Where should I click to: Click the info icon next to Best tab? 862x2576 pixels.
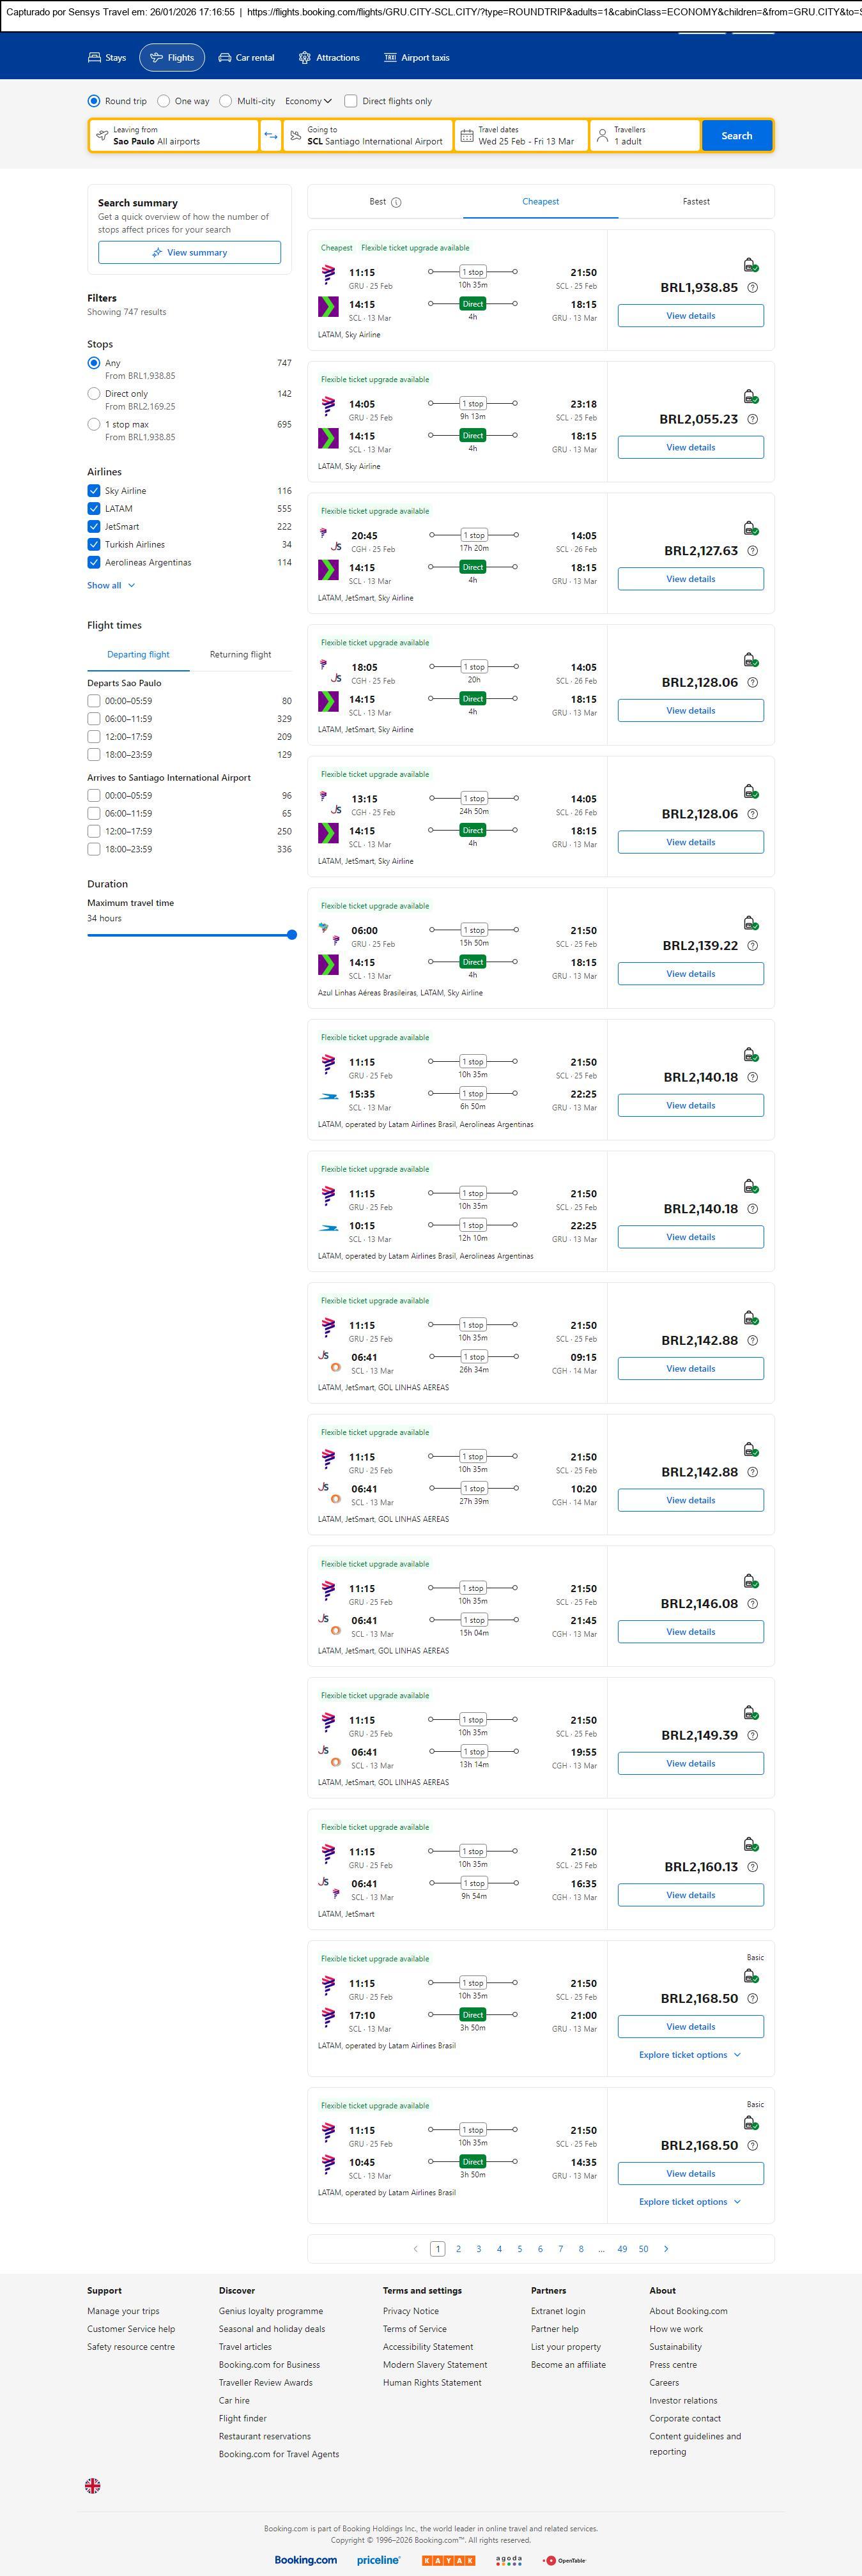[x=396, y=202]
